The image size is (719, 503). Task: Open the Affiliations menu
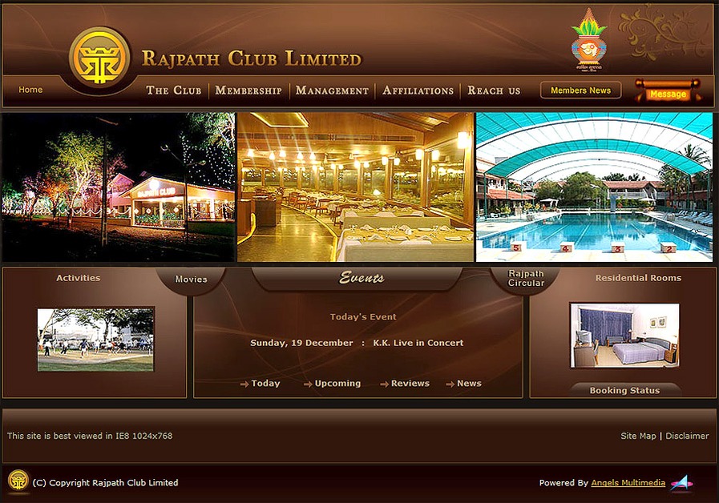418,91
